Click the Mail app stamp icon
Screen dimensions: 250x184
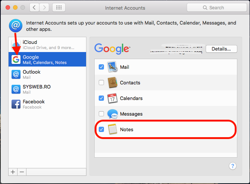[x=113, y=67]
